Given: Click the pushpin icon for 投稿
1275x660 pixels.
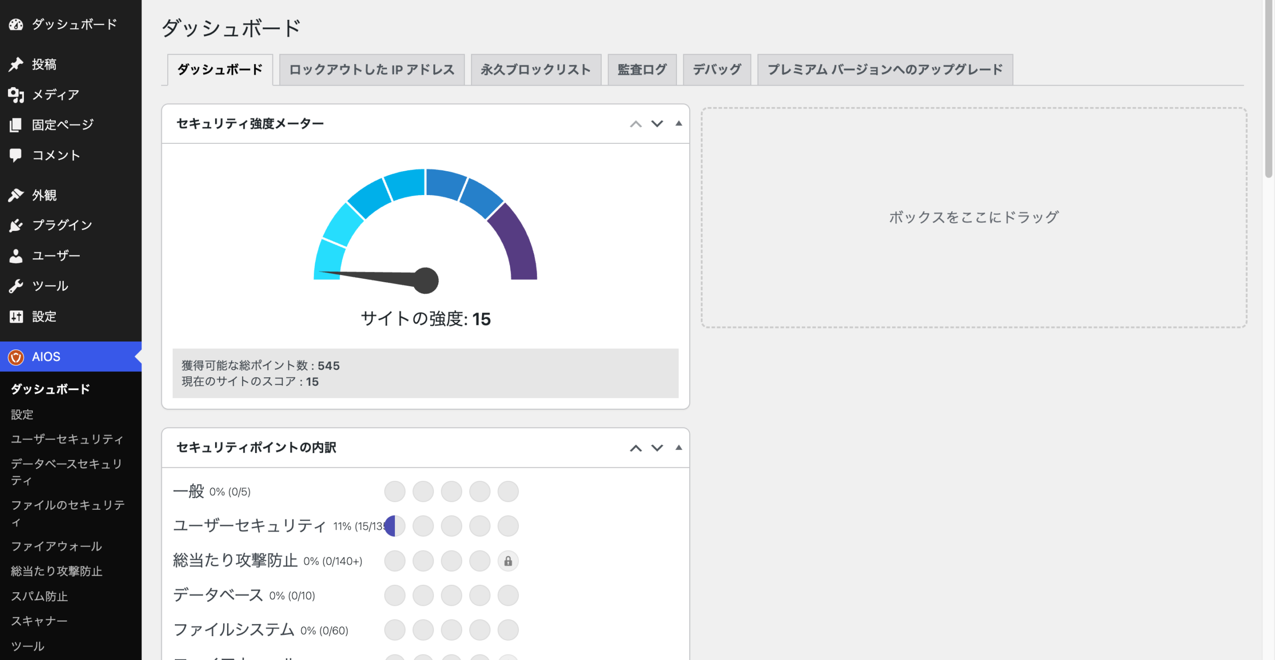Looking at the screenshot, I should 16,64.
